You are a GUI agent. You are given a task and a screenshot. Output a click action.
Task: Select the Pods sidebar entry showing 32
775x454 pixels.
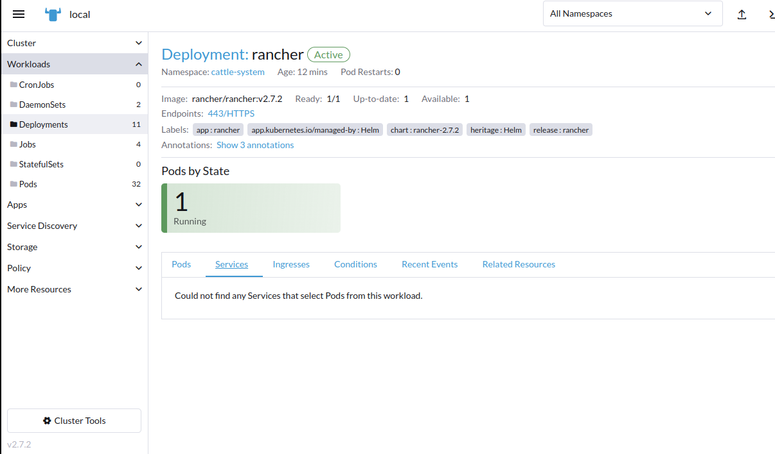coord(29,184)
